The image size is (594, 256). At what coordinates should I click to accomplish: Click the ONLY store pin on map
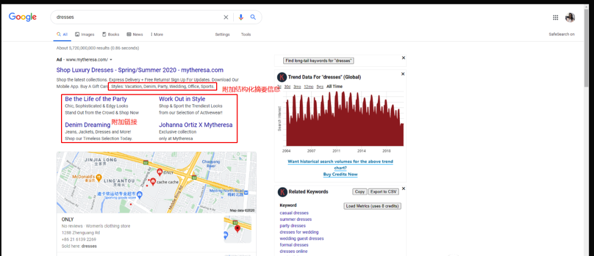(x=161, y=171)
